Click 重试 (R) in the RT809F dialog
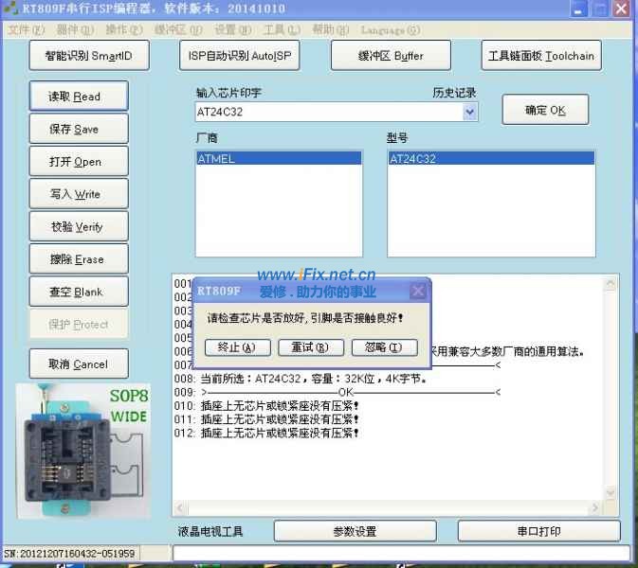The height and width of the screenshot is (568, 638). tap(311, 347)
